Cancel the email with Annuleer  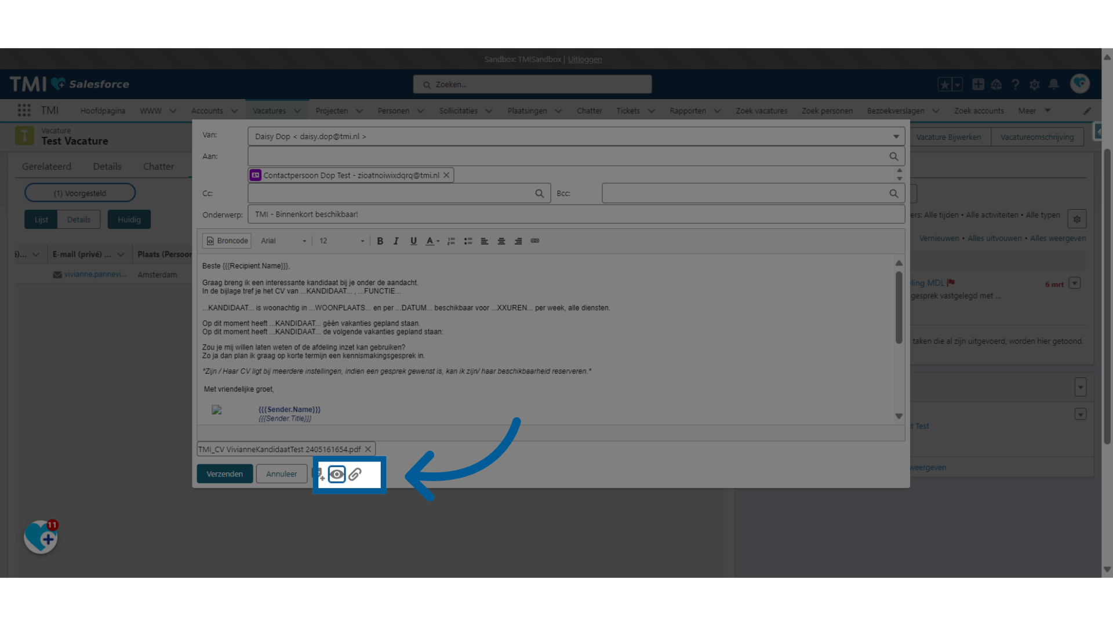click(282, 474)
